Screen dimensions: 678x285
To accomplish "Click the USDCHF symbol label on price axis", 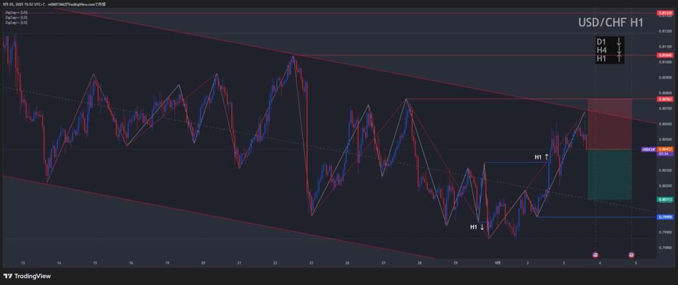I will click(x=649, y=149).
